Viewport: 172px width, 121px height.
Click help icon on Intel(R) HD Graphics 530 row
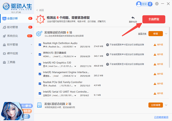pos(107,64)
